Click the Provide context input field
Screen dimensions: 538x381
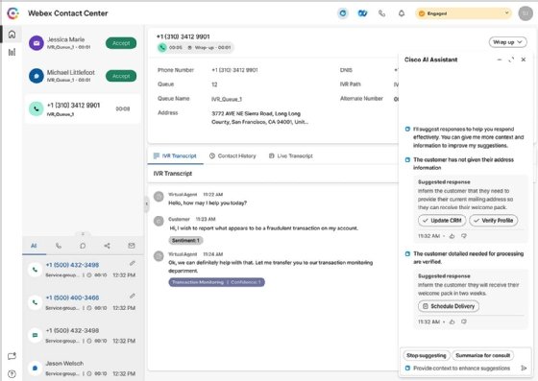click(x=461, y=368)
